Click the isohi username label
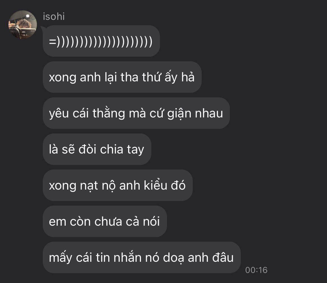 (54, 16)
